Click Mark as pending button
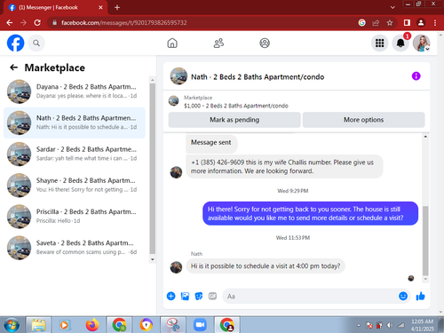The width and height of the screenshot is (444, 333). click(x=234, y=120)
